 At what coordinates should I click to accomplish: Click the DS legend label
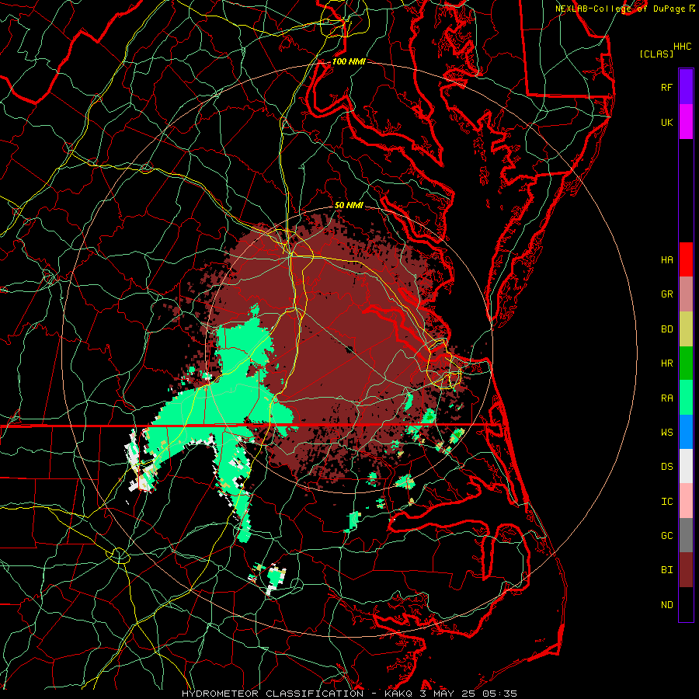(x=666, y=467)
